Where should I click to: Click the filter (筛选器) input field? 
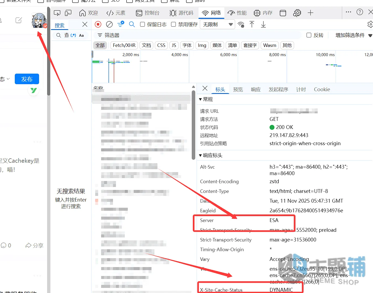tap(198, 35)
